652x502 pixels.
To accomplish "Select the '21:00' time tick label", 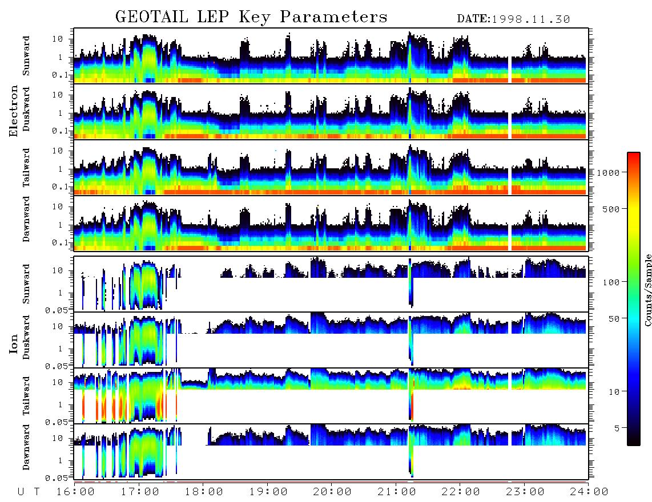I will [397, 492].
